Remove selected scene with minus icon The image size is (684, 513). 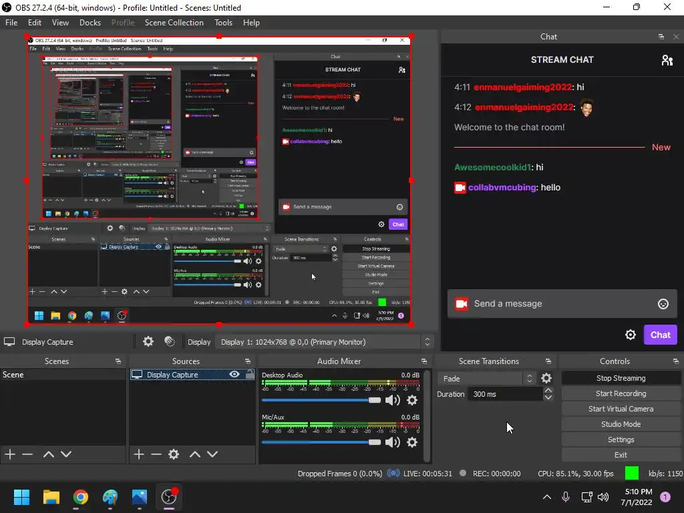pyautogui.click(x=27, y=454)
